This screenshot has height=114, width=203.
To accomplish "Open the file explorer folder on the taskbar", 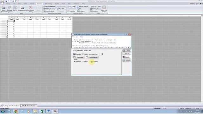I will 35,111.
